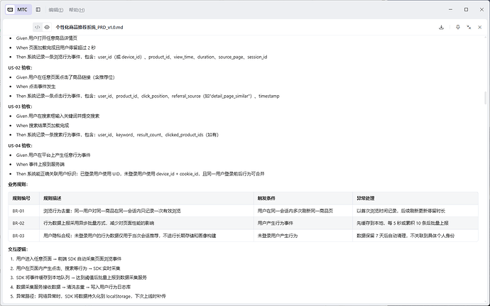Click the '交互逻辑:' heading
This screenshot has height=306, width=490.
coord(18,249)
